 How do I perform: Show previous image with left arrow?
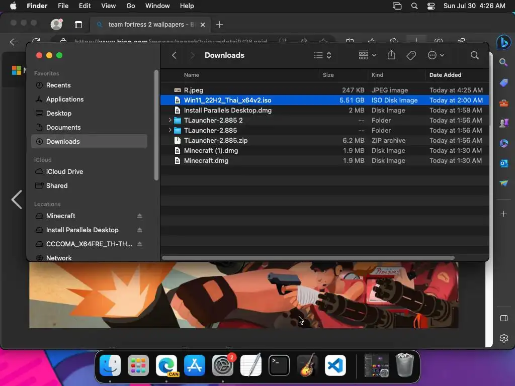click(17, 200)
